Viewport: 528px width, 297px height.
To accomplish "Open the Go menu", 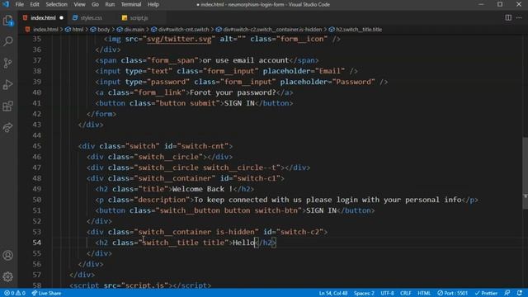I will pyautogui.click(x=96, y=4).
